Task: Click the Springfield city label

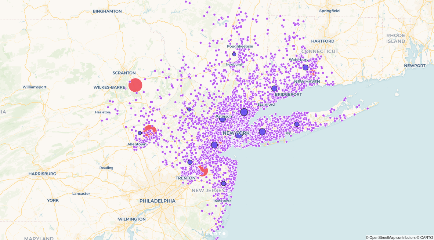Action: coord(329,11)
